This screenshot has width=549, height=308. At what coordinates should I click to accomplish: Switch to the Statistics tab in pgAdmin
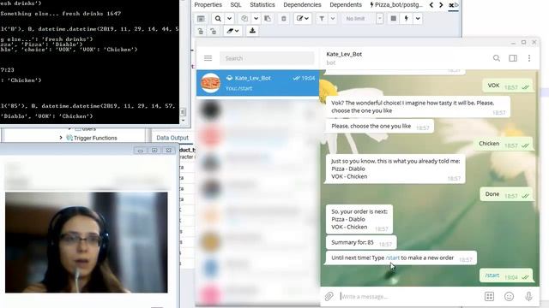coord(262,4)
